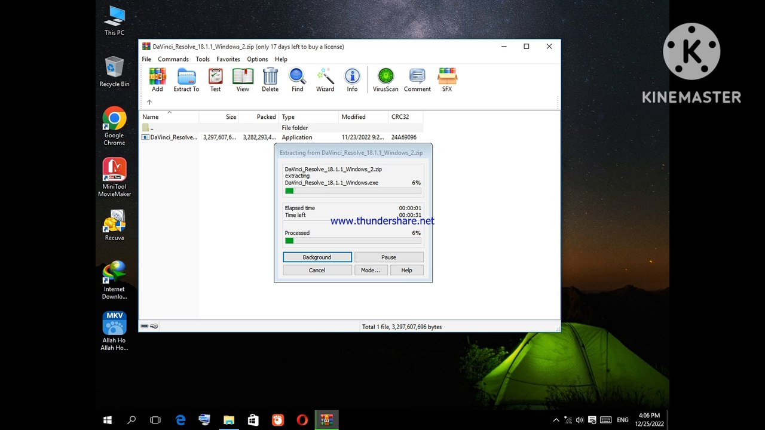This screenshot has height=430, width=765.
Task: Click the file extraction progress bar
Action: [x=353, y=191]
